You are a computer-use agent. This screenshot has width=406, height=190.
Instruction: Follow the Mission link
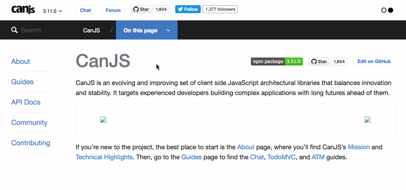[359, 147]
